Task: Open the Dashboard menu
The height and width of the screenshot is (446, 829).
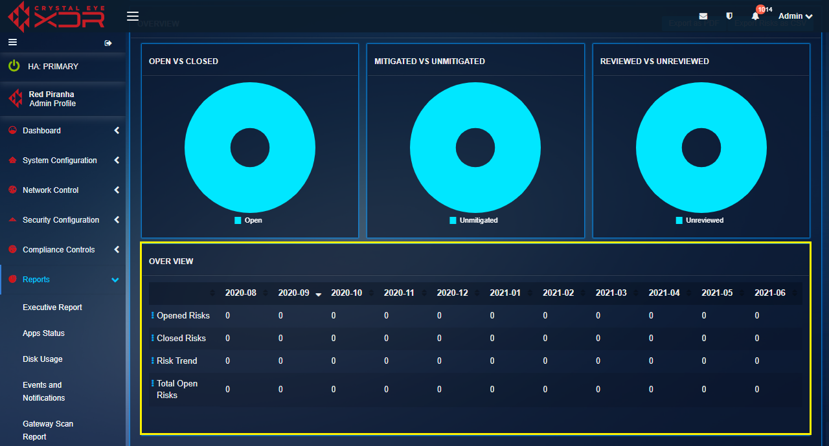Action: [x=41, y=131]
